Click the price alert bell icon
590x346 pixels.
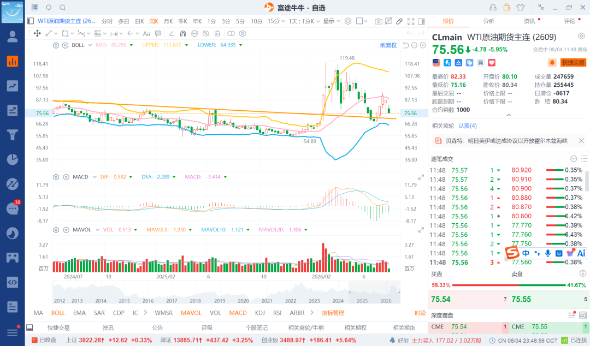tap(552, 62)
